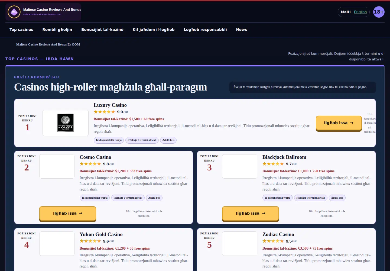Click Zodiac Casino's logo thumbnail
Image resolution: width=390 pixels, height=271 pixels.
point(240,244)
